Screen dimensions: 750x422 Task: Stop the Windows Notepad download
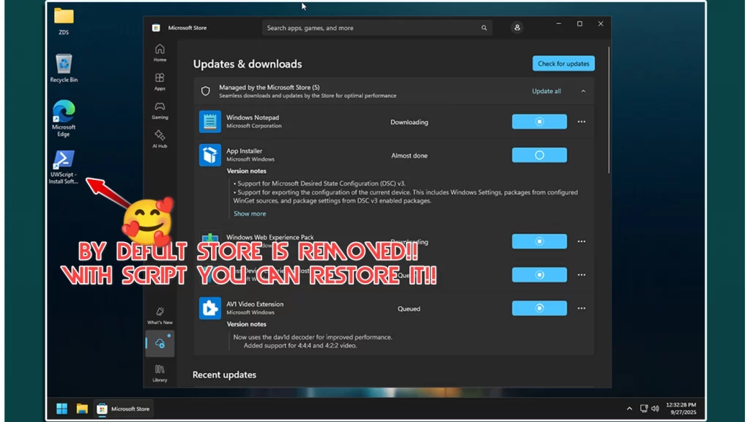click(x=539, y=122)
